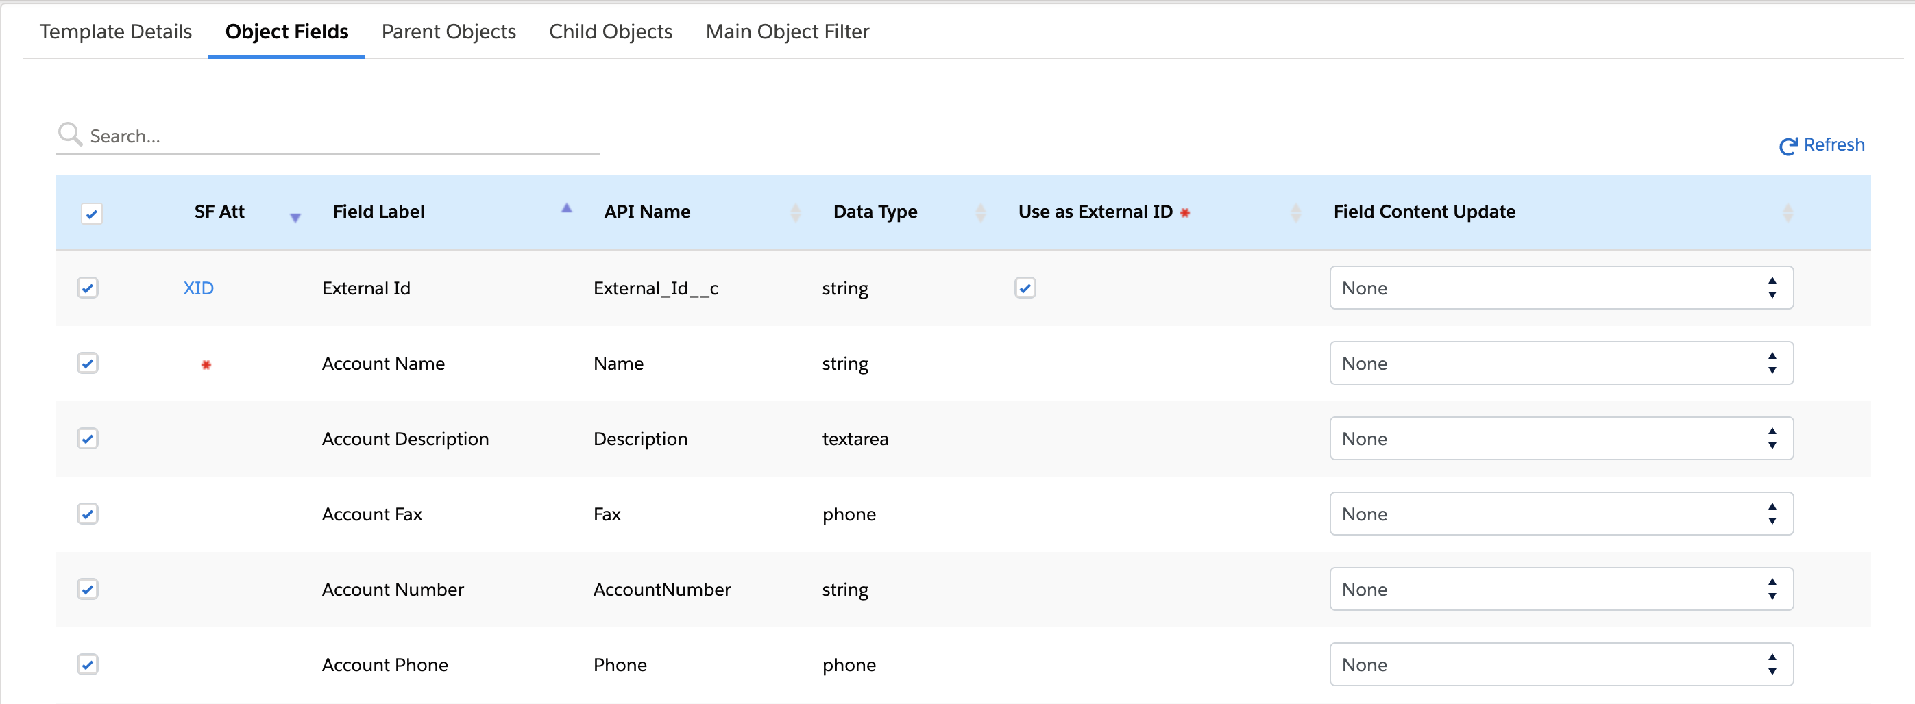1915x704 pixels.
Task: Click the XID link
Action: coord(199,288)
